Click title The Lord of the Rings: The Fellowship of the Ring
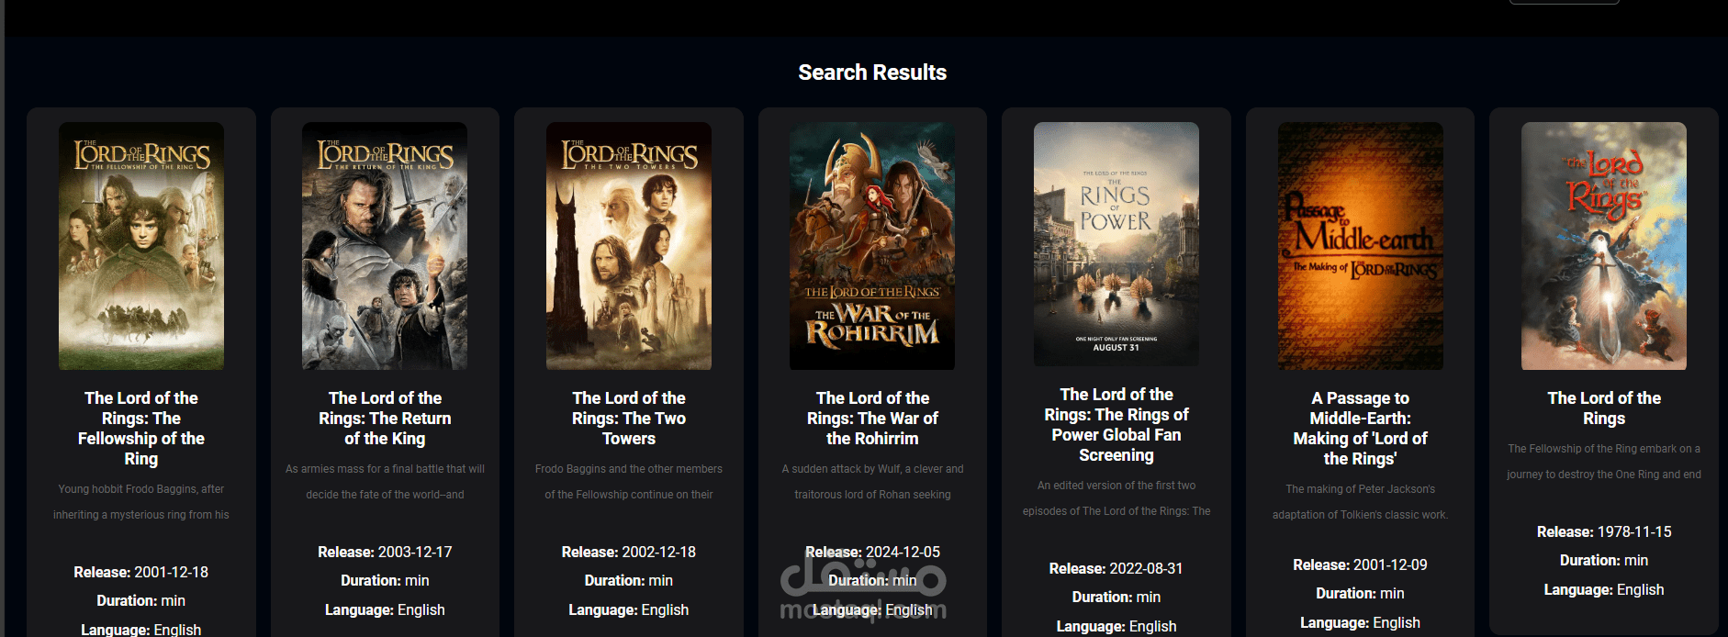The height and width of the screenshot is (637, 1728). coord(141,428)
